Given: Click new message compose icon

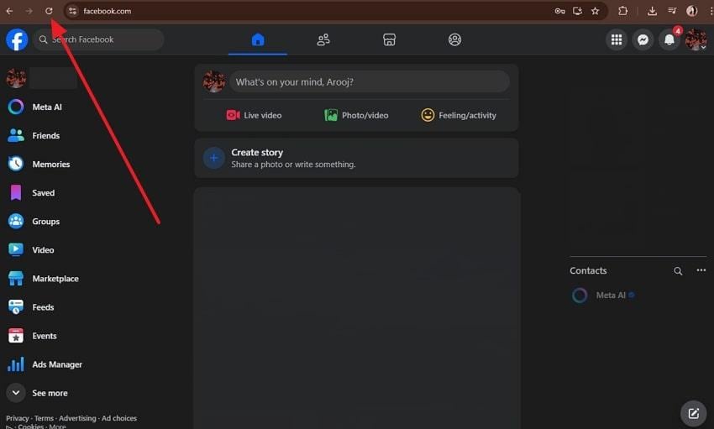Looking at the screenshot, I should (x=693, y=413).
